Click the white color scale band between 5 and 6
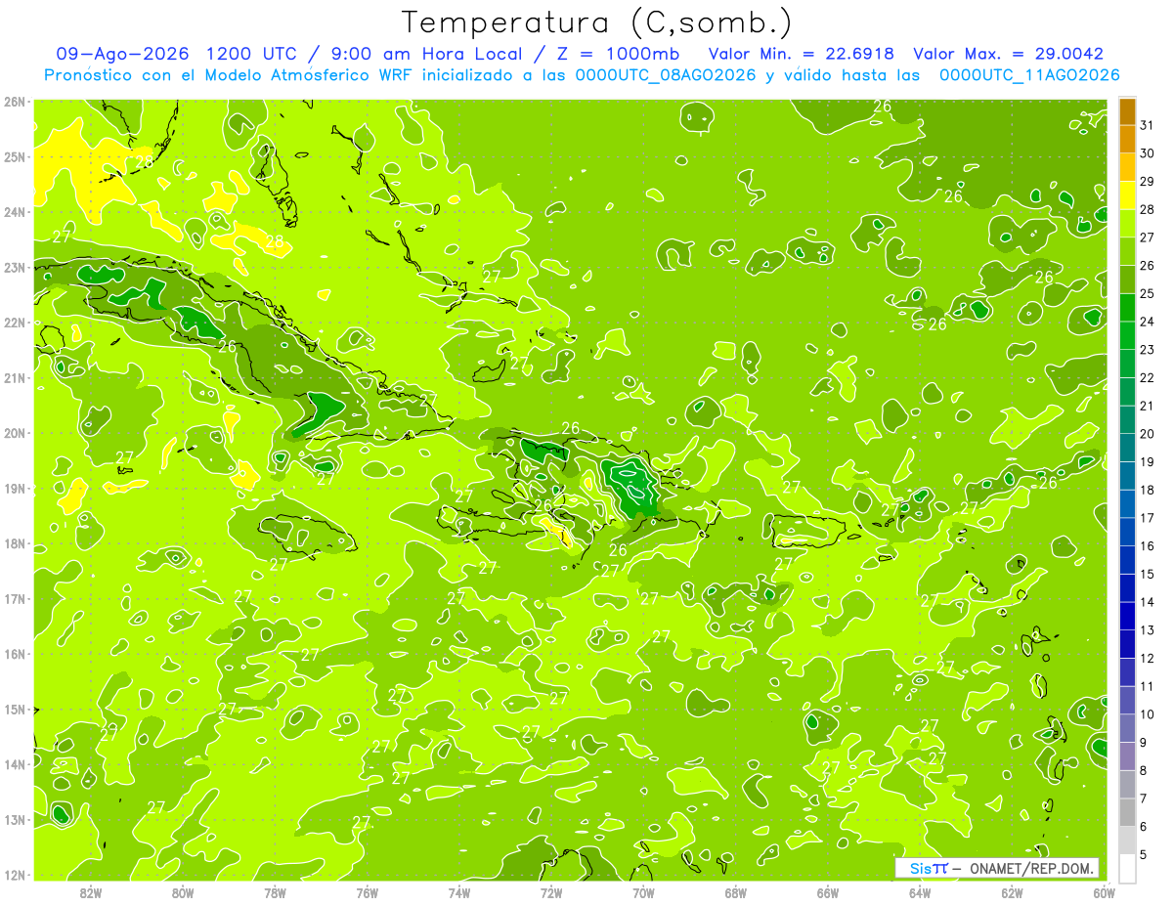Screen dimensions: 1173x906 click(1127, 841)
